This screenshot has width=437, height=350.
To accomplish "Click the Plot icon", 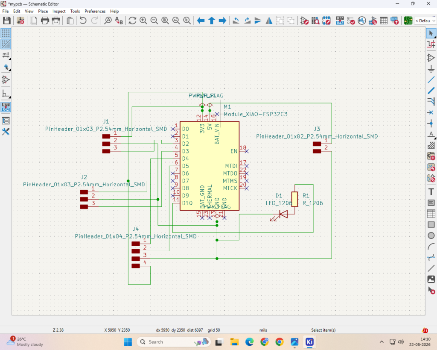I will click(x=56, y=21).
